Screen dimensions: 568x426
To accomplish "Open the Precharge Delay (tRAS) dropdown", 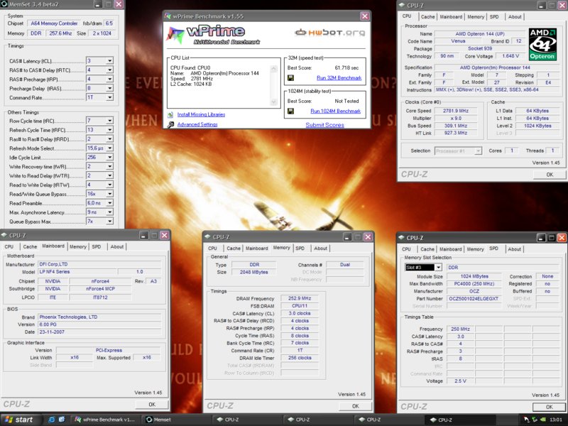I will pyautogui.click(x=109, y=88).
